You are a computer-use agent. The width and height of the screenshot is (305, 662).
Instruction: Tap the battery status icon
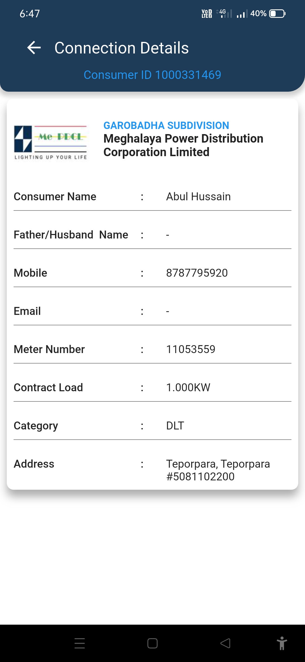tap(277, 14)
